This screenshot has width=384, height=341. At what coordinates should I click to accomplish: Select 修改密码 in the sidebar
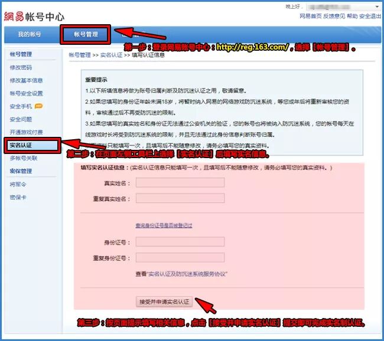coord(21,67)
